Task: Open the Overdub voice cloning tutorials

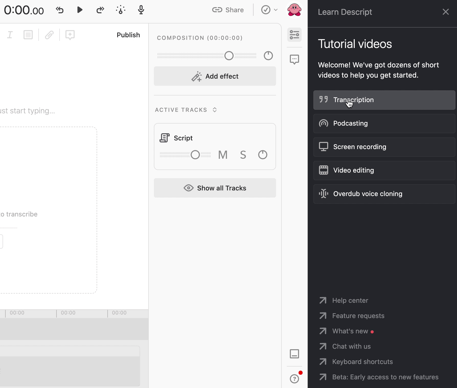Action: click(x=384, y=194)
